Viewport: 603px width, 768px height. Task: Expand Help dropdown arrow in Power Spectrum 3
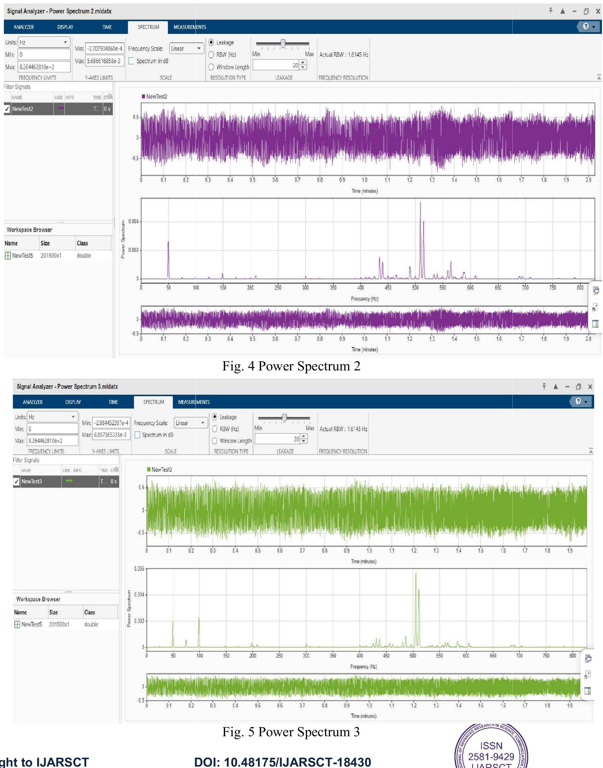coord(586,402)
